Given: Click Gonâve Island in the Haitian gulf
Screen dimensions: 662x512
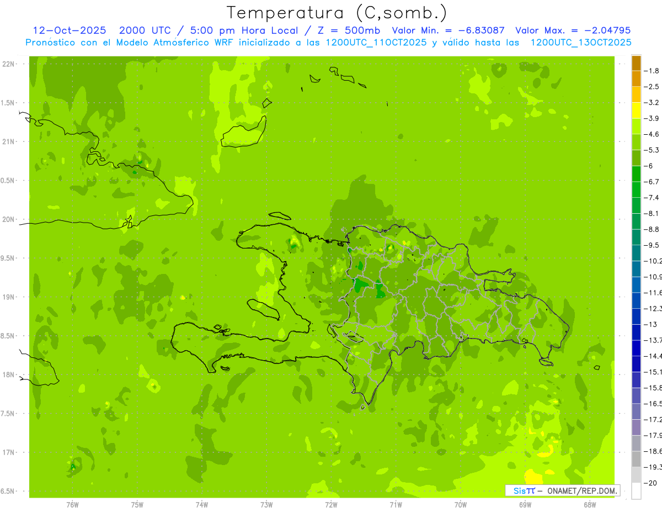Looking at the screenshot, I should pos(263,309).
